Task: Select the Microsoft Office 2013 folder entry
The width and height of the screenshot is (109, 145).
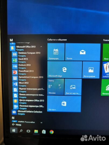Action: [26, 48]
